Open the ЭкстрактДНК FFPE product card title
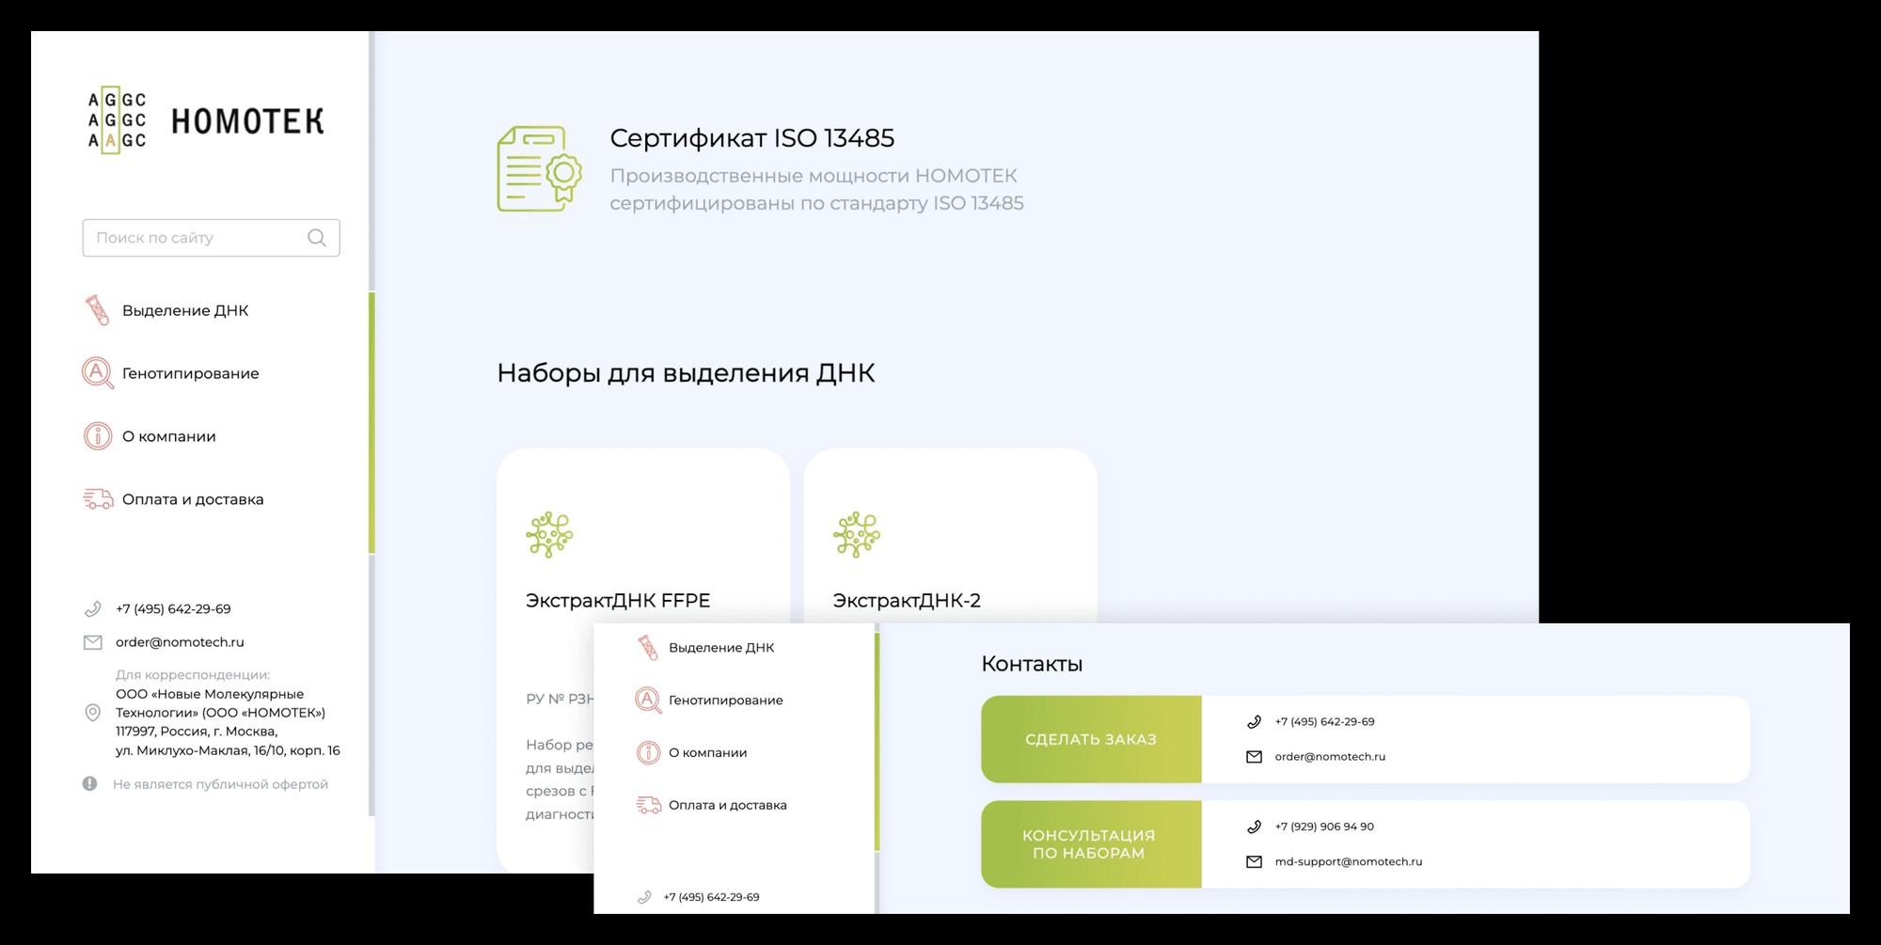1881x945 pixels. point(618,600)
